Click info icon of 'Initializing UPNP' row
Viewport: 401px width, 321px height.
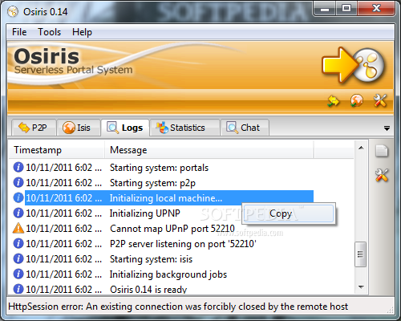(x=18, y=213)
